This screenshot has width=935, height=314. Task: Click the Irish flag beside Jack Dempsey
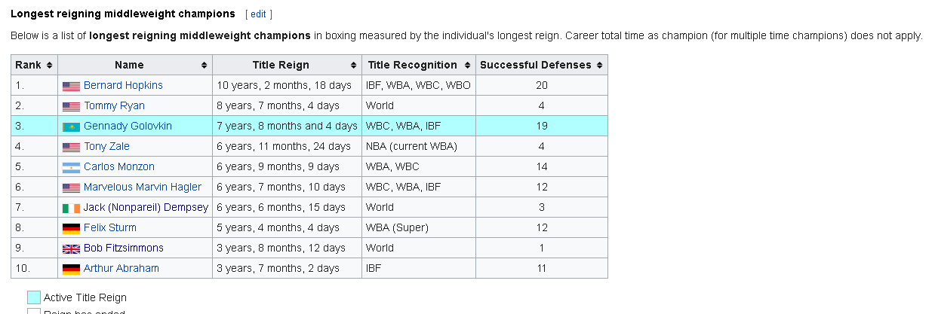coord(71,208)
